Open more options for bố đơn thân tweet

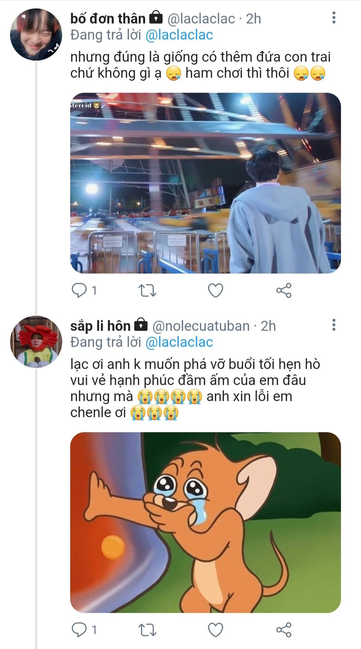point(334,18)
